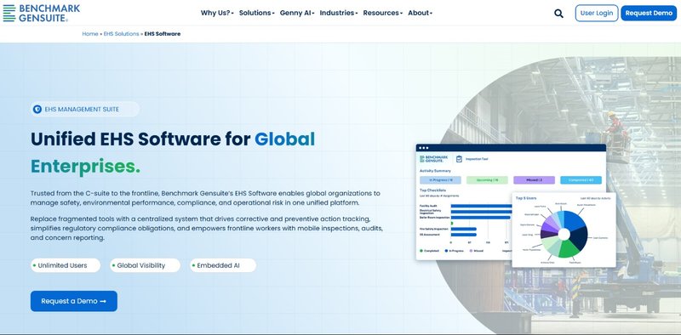
Task: Click the Unified EHS Software headline
Action: pyautogui.click(x=173, y=152)
